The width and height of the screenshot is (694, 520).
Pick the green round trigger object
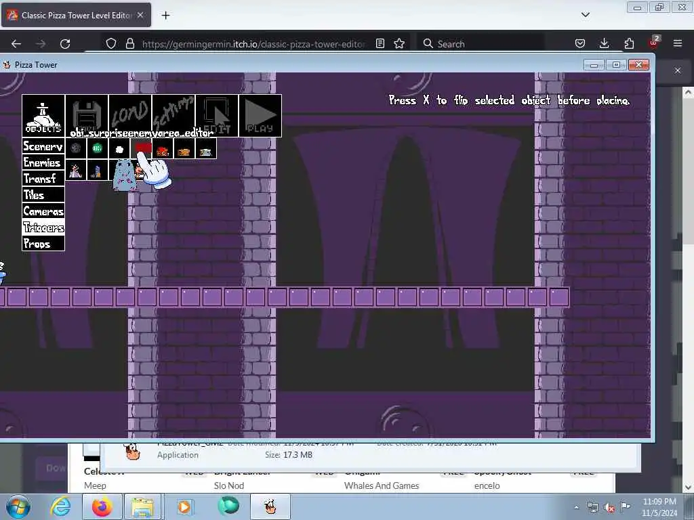coord(98,148)
